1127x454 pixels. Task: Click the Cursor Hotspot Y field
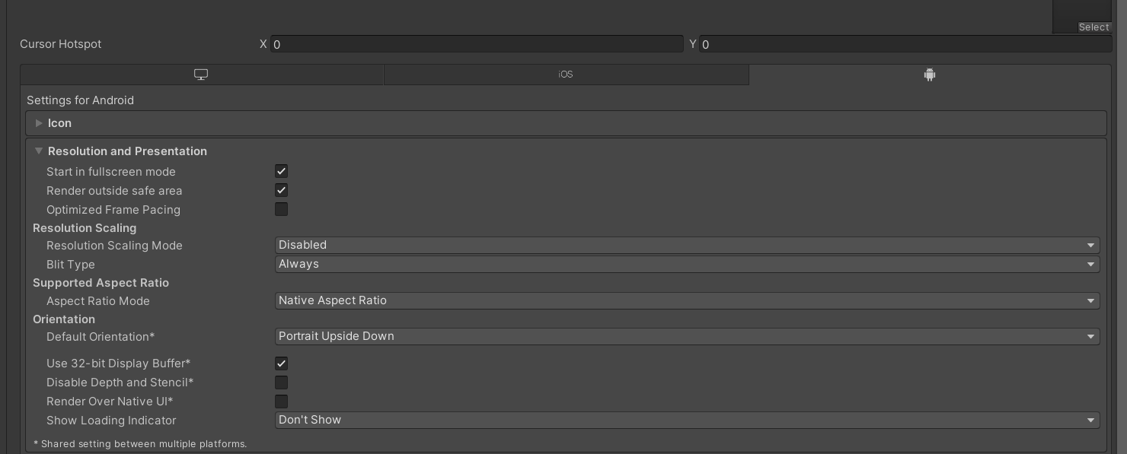click(x=905, y=45)
